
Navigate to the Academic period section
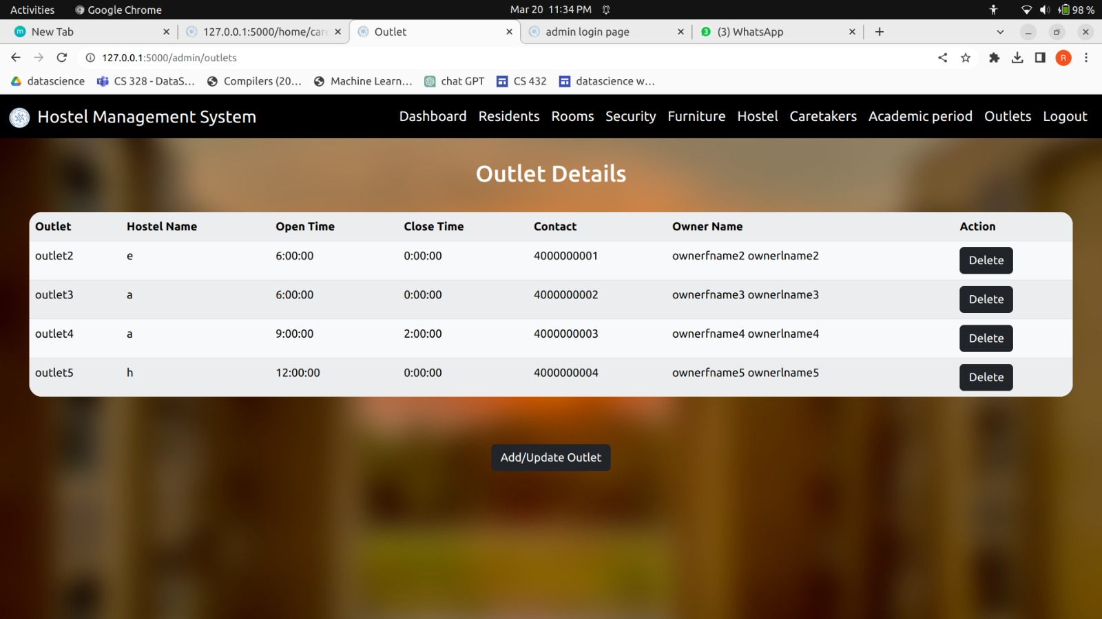click(x=919, y=116)
